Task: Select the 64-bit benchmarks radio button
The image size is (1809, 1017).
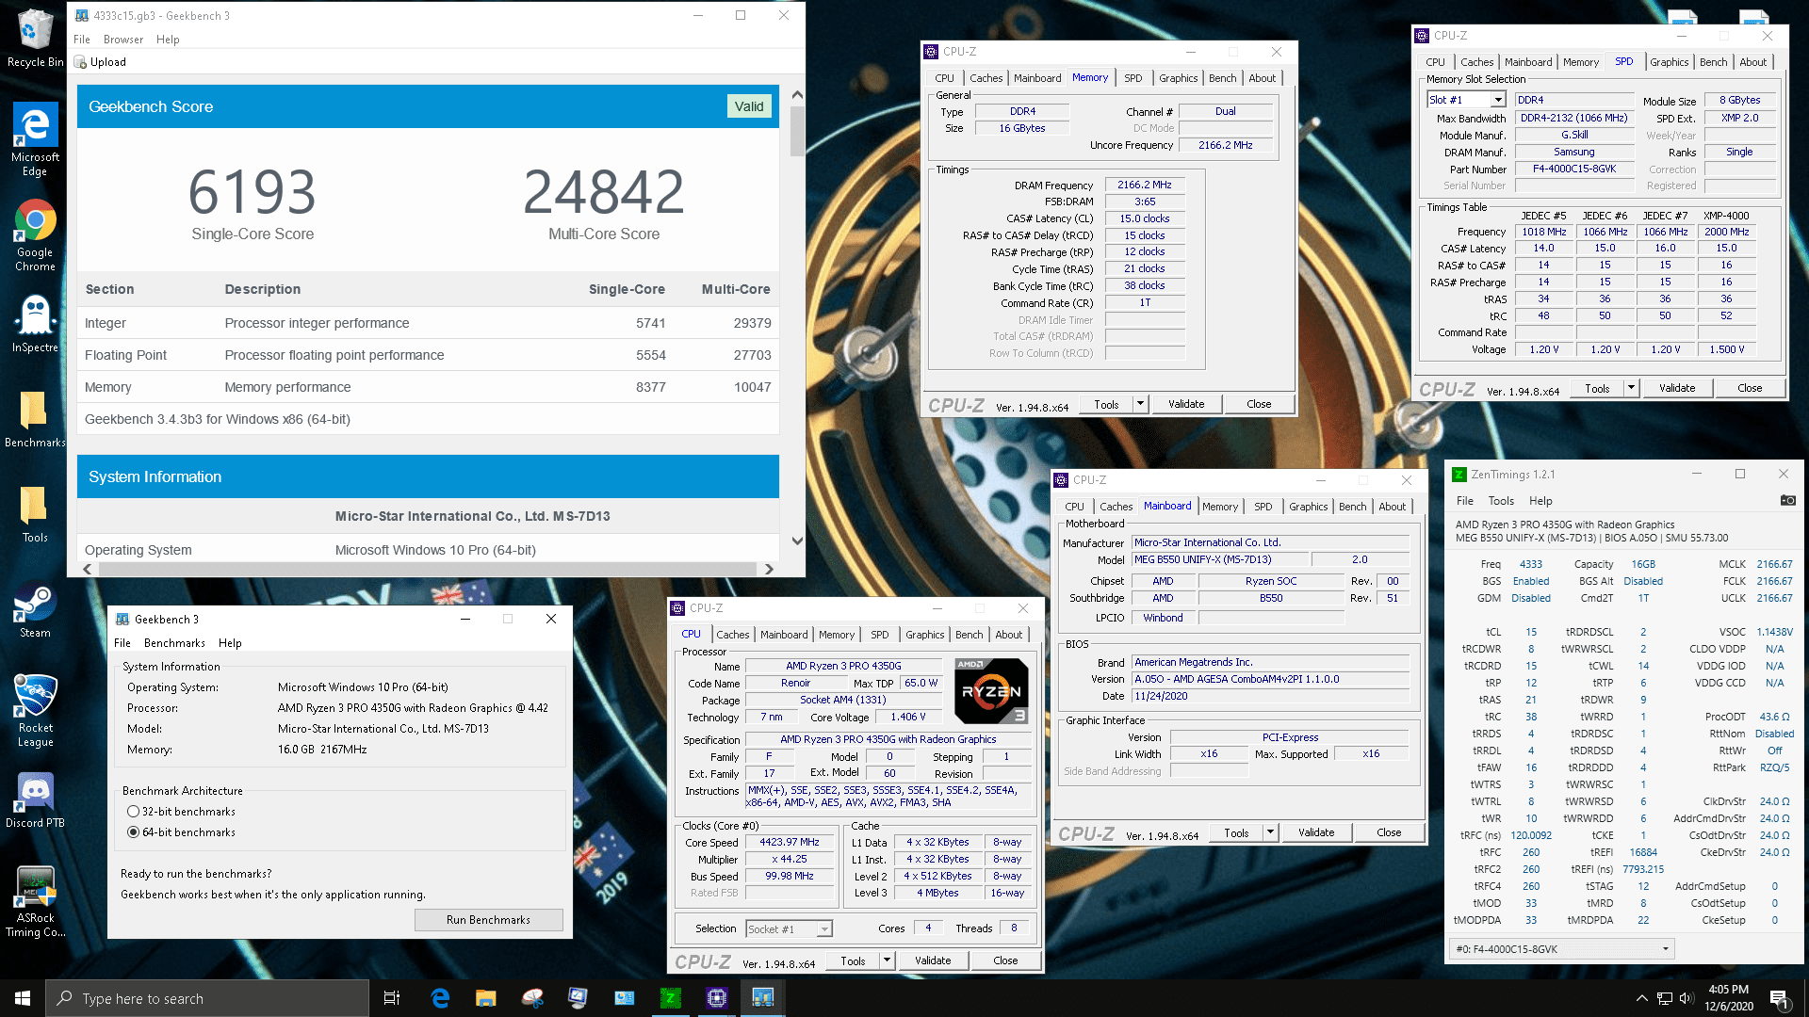Action: (134, 832)
